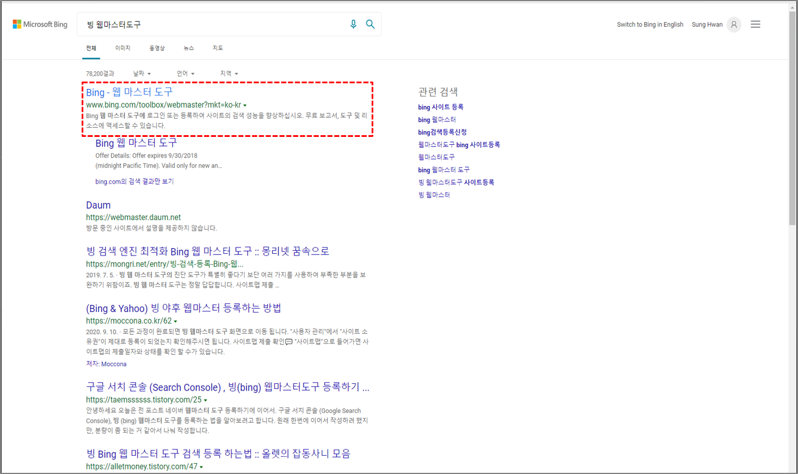Open the Sung Hwan profile avatar icon
Screen dimensions: 798x474
(734, 25)
